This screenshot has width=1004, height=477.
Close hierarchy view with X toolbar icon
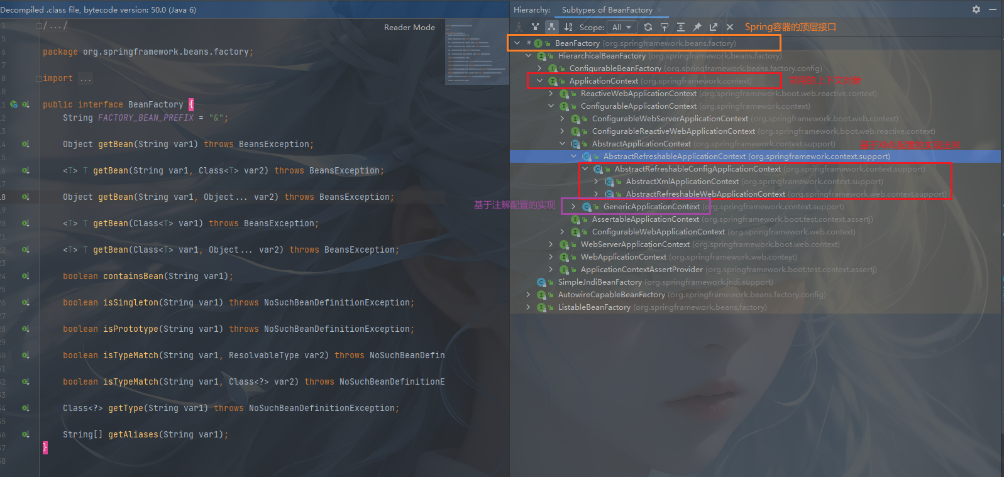click(x=730, y=27)
